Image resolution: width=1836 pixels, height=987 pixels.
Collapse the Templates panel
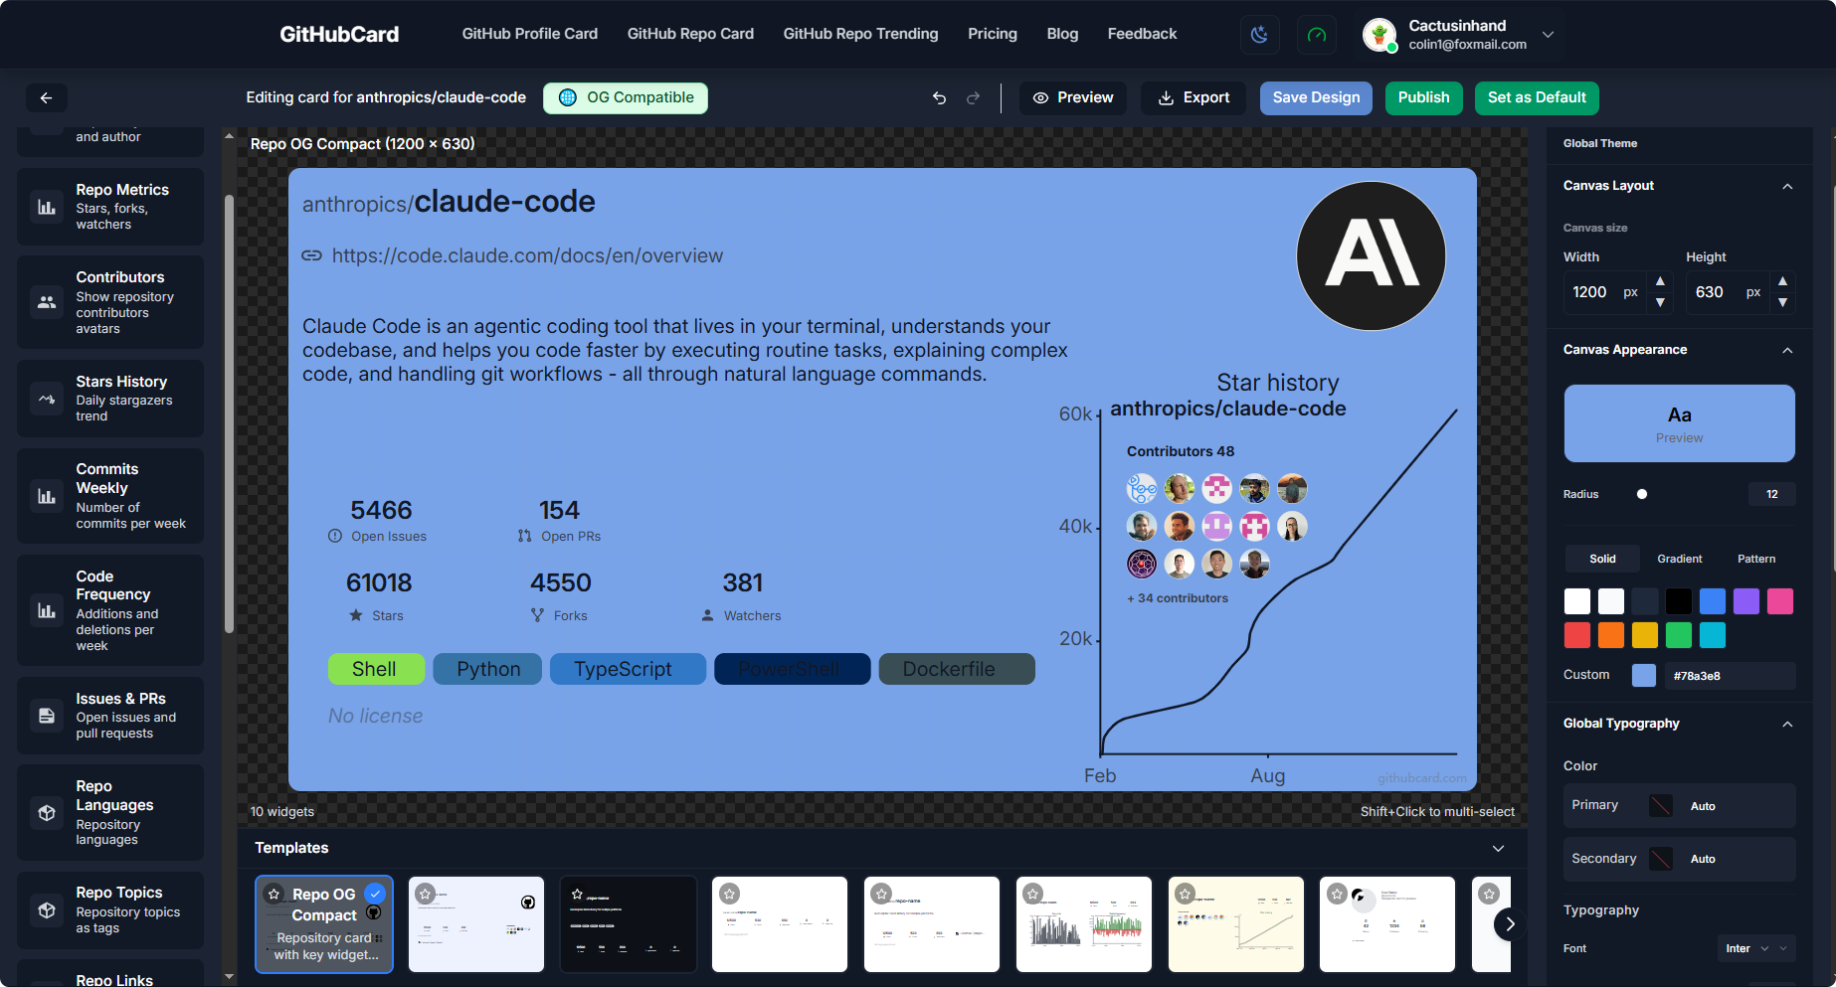point(1498,848)
